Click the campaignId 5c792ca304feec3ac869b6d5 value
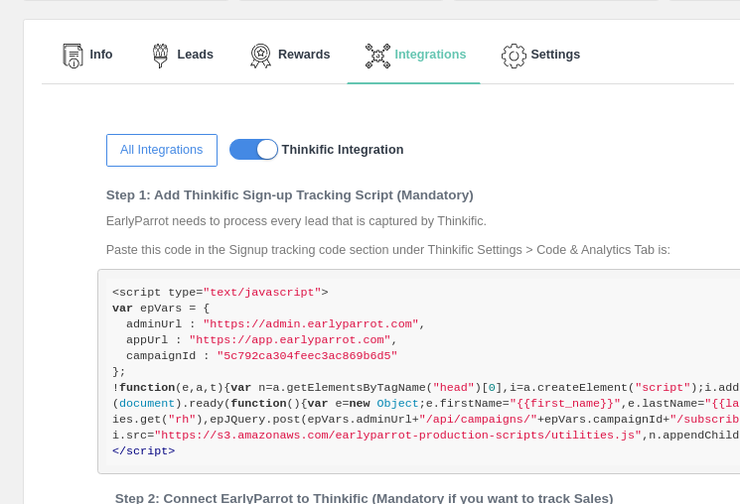This screenshot has width=740, height=504. click(x=307, y=356)
